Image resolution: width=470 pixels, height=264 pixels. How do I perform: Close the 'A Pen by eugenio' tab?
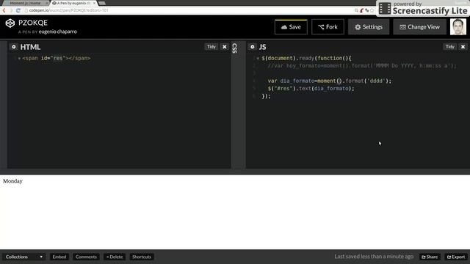[94, 3]
